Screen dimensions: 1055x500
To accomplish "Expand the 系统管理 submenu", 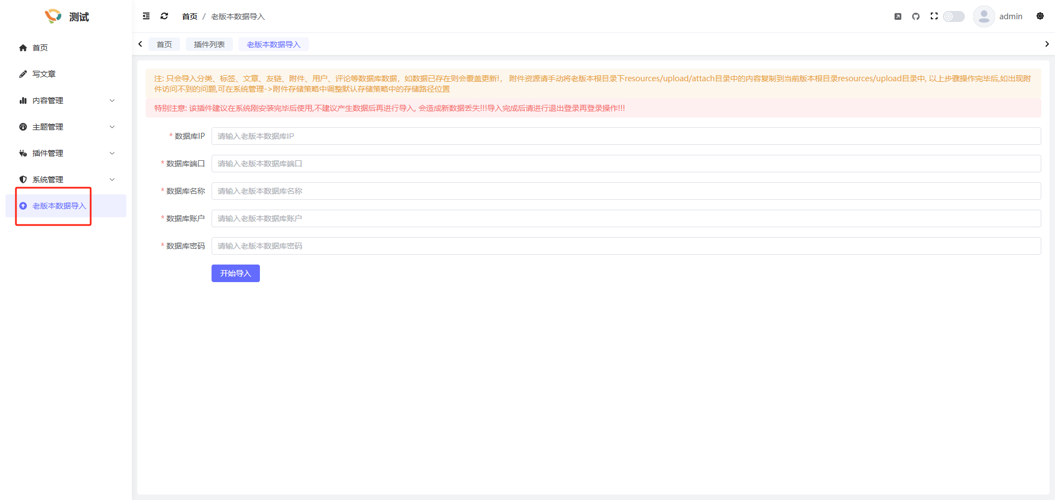I will click(66, 179).
